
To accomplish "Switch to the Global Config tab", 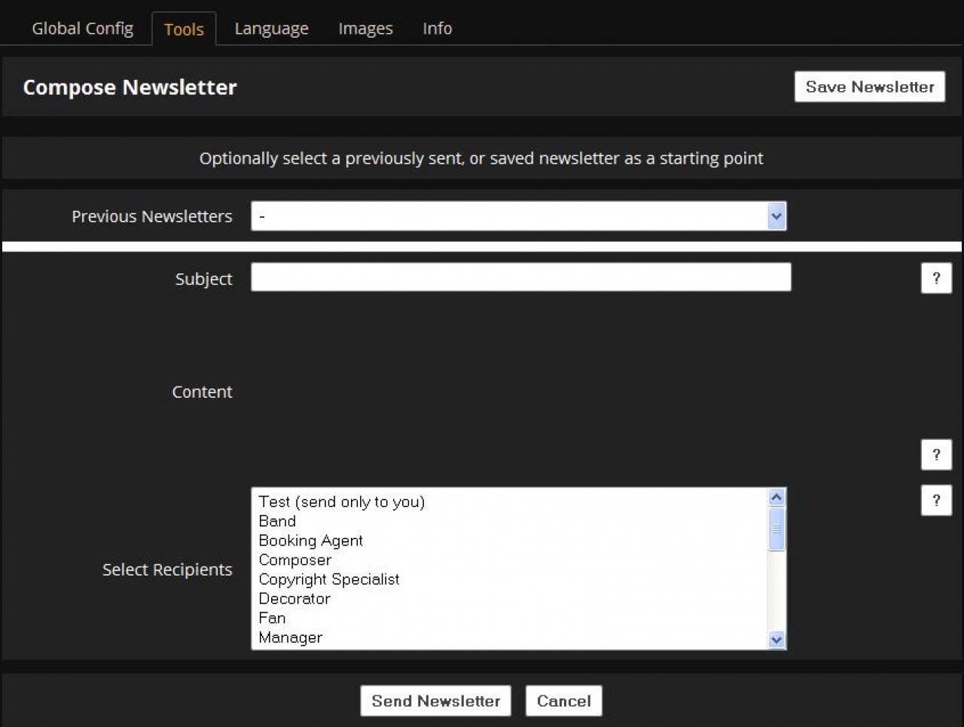I will (x=82, y=29).
